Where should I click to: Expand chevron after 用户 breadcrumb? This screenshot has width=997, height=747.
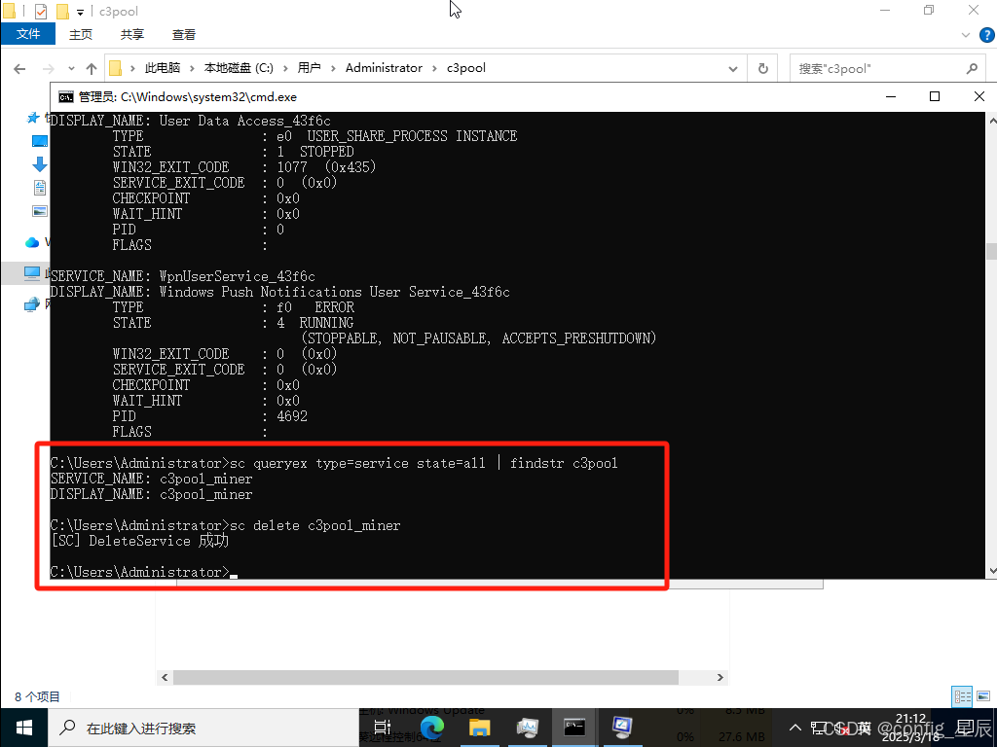click(x=333, y=68)
